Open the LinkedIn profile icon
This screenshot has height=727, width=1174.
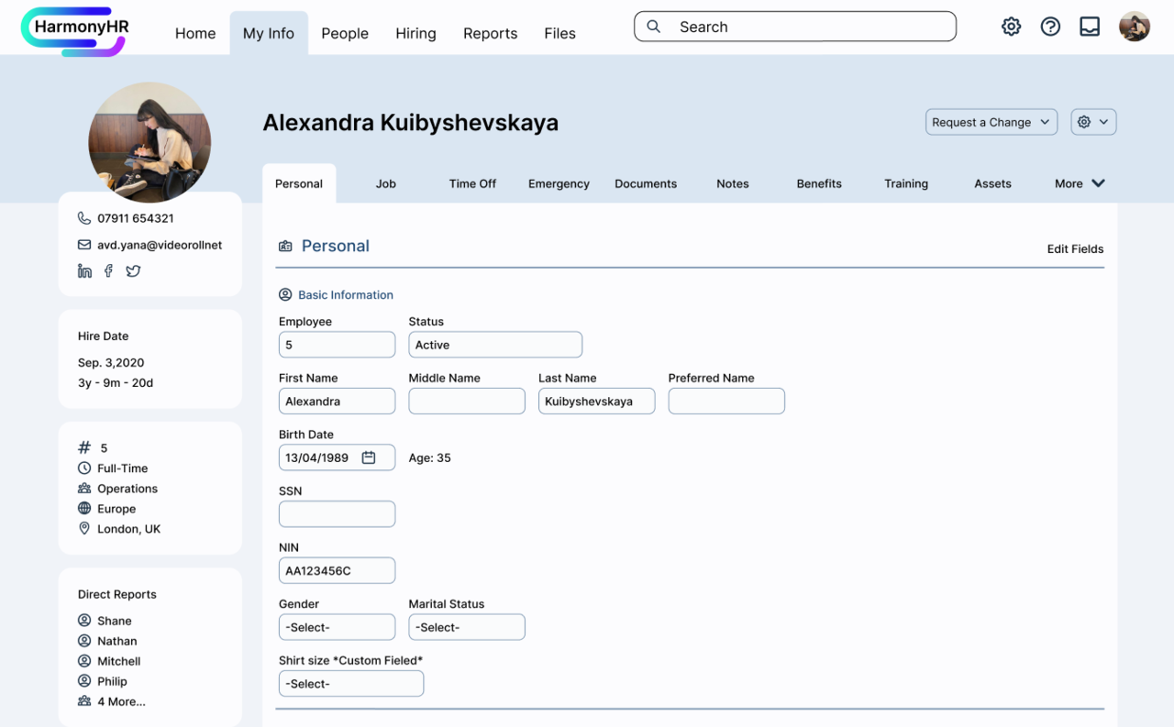(84, 270)
